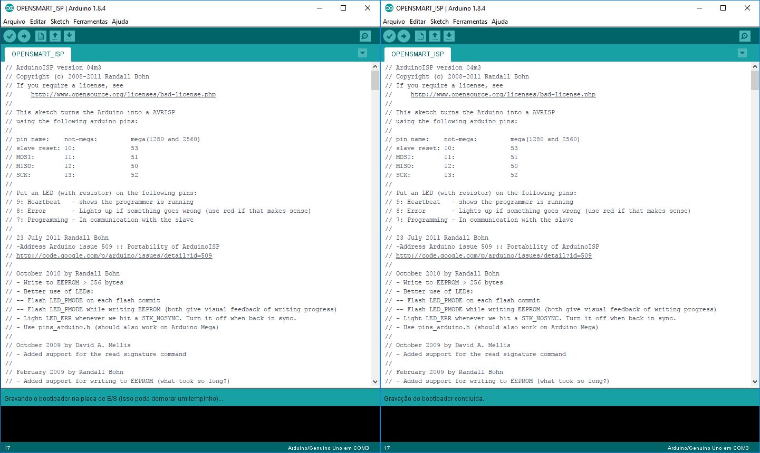Click Verify button in right Arduino window
Viewport: 760px width, 453px height.
(x=390, y=36)
